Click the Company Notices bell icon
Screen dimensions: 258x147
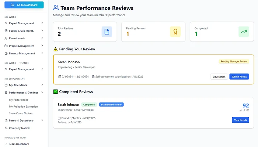click(x=6, y=128)
